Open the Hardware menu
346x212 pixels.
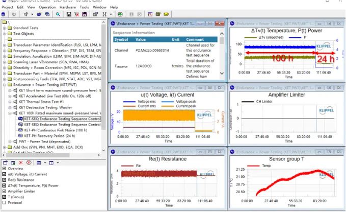point(68,7)
